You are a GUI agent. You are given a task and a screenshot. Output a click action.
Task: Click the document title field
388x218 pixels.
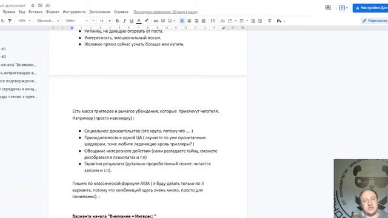pyautogui.click(x=13, y=5)
